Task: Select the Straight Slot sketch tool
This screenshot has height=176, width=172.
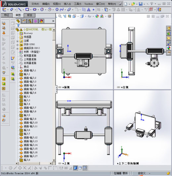Action: coord(34,10)
